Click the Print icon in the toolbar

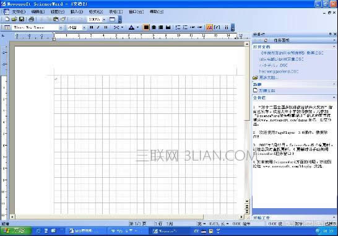(x=31, y=19)
